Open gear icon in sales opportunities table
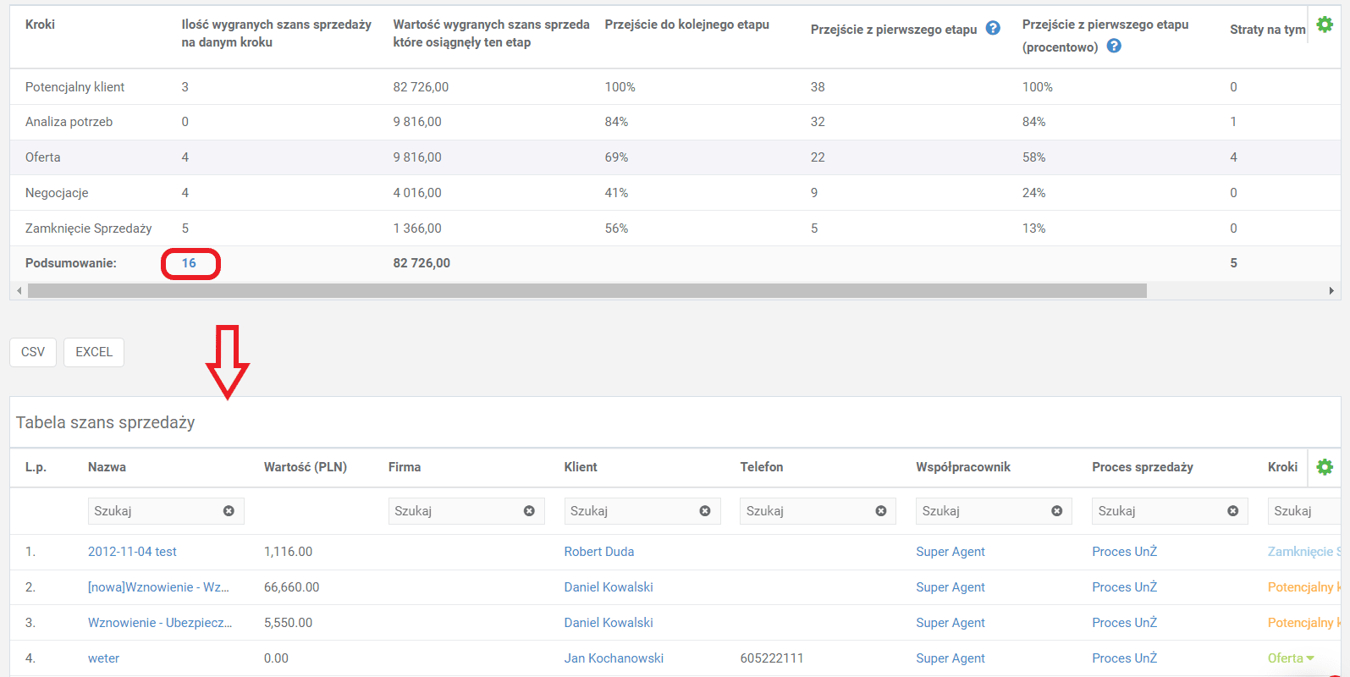This screenshot has height=677, width=1350. pyautogui.click(x=1325, y=467)
